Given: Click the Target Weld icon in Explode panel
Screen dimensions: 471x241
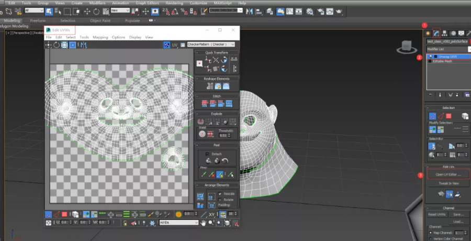Looking at the screenshot, I should pyautogui.click(x=201, y=134).
